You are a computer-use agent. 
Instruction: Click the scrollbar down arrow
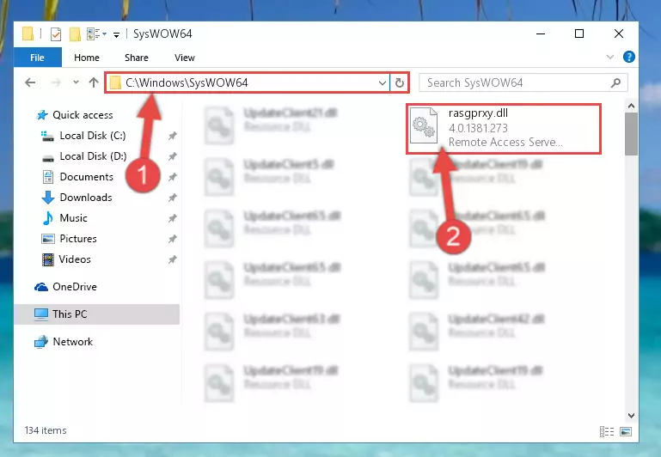[x=631, y=416]
